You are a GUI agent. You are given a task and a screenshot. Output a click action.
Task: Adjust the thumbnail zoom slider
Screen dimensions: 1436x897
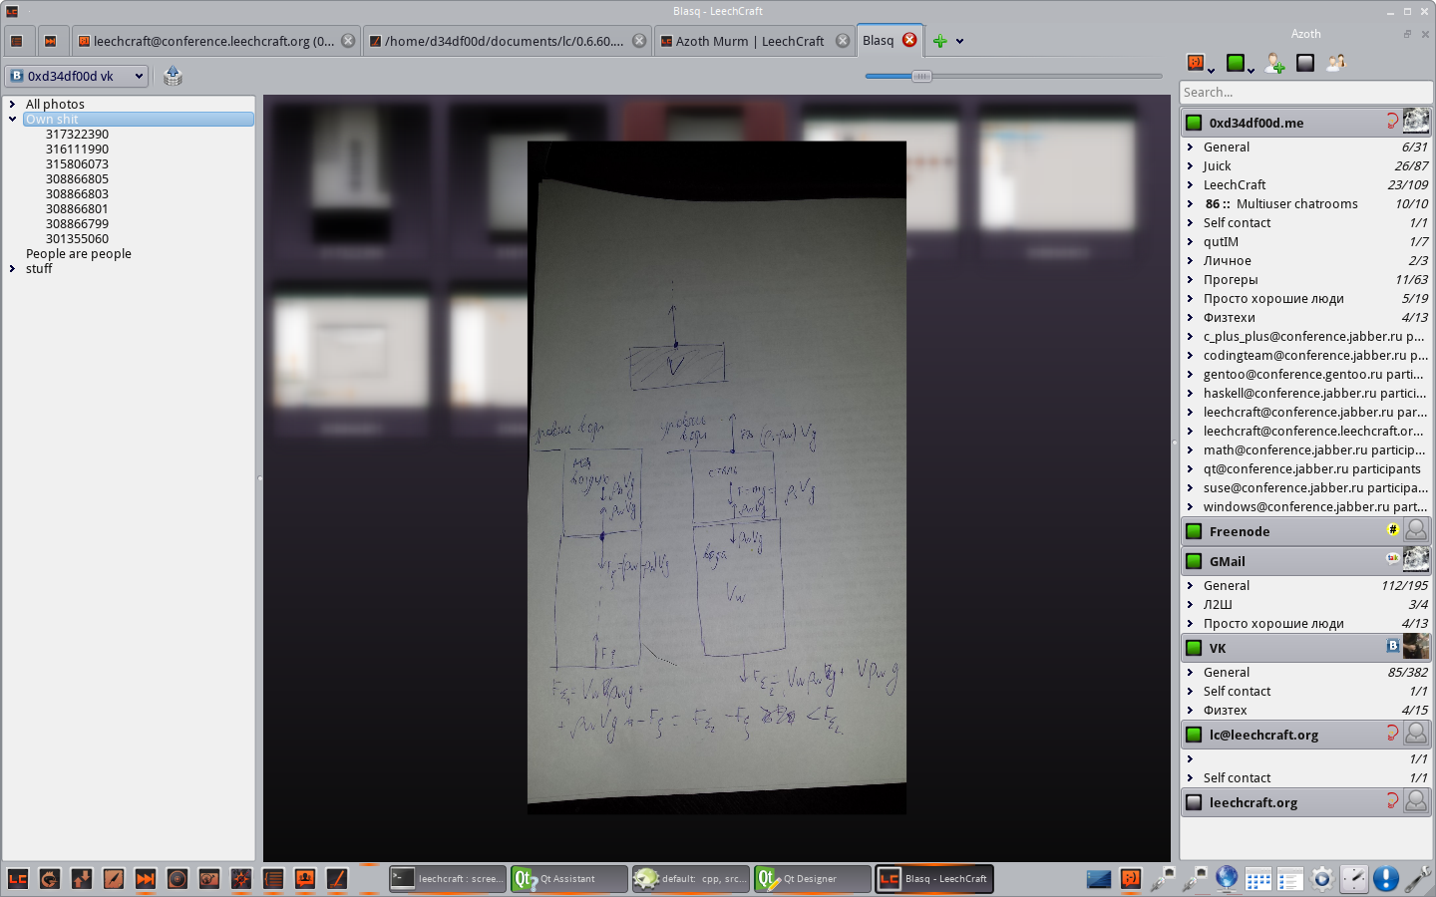click(921, 76)
